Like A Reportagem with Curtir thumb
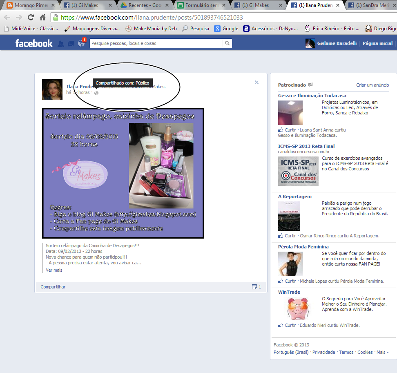The width and height of the screenshot is (397, 373). (281, 236)
